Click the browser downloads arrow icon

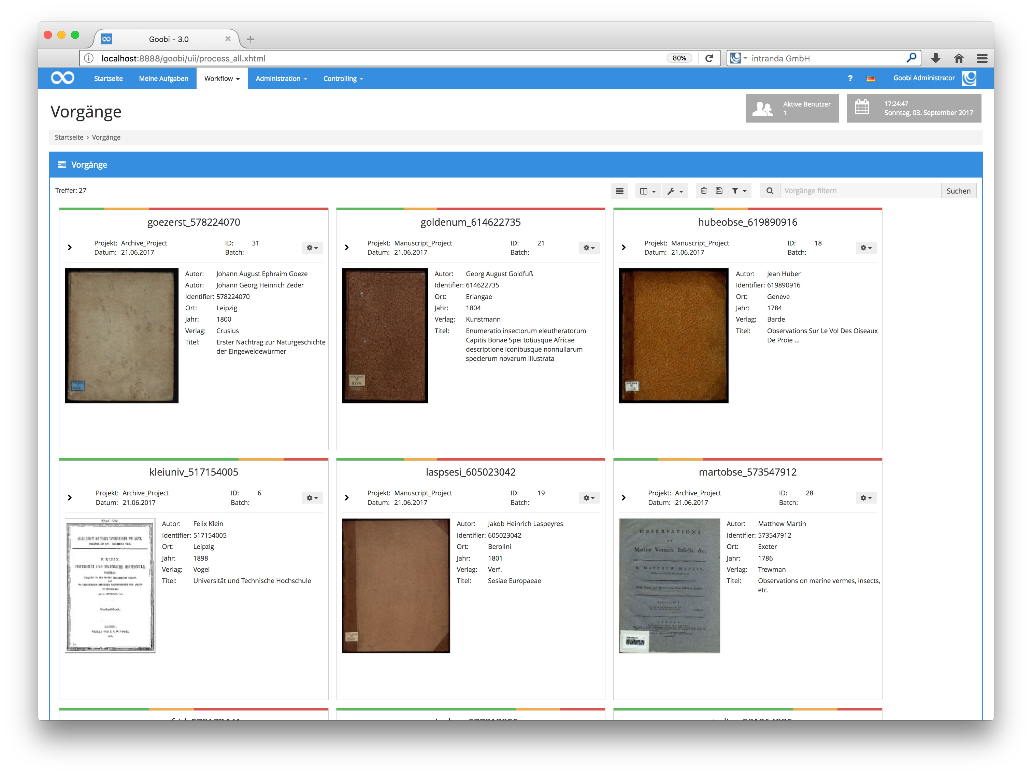click(x=935, y=58)
